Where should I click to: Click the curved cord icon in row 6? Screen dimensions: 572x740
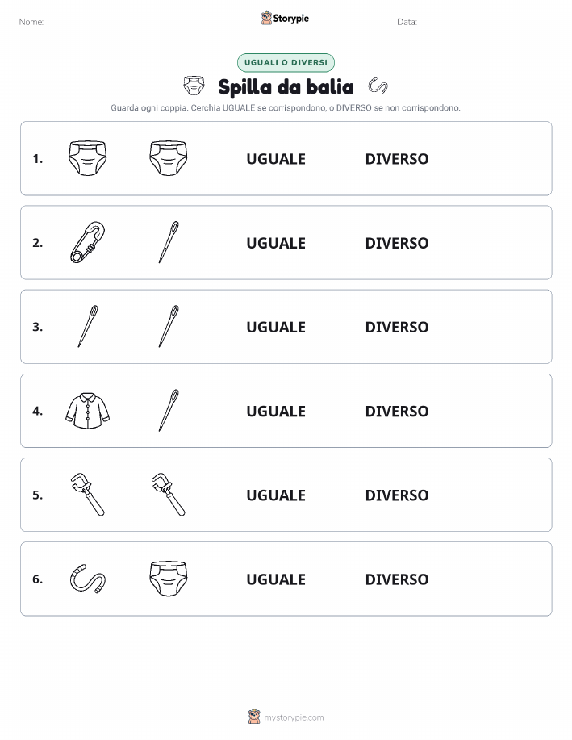click(88, 579)
